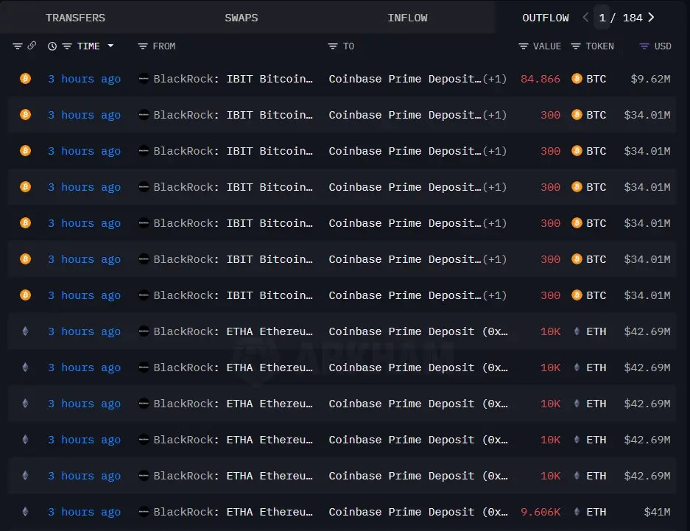Image resolution: width=690 pixels, height=531 pixels.
Task: Click the transaction link chain icon in header
Action: (x=32, y=46)
